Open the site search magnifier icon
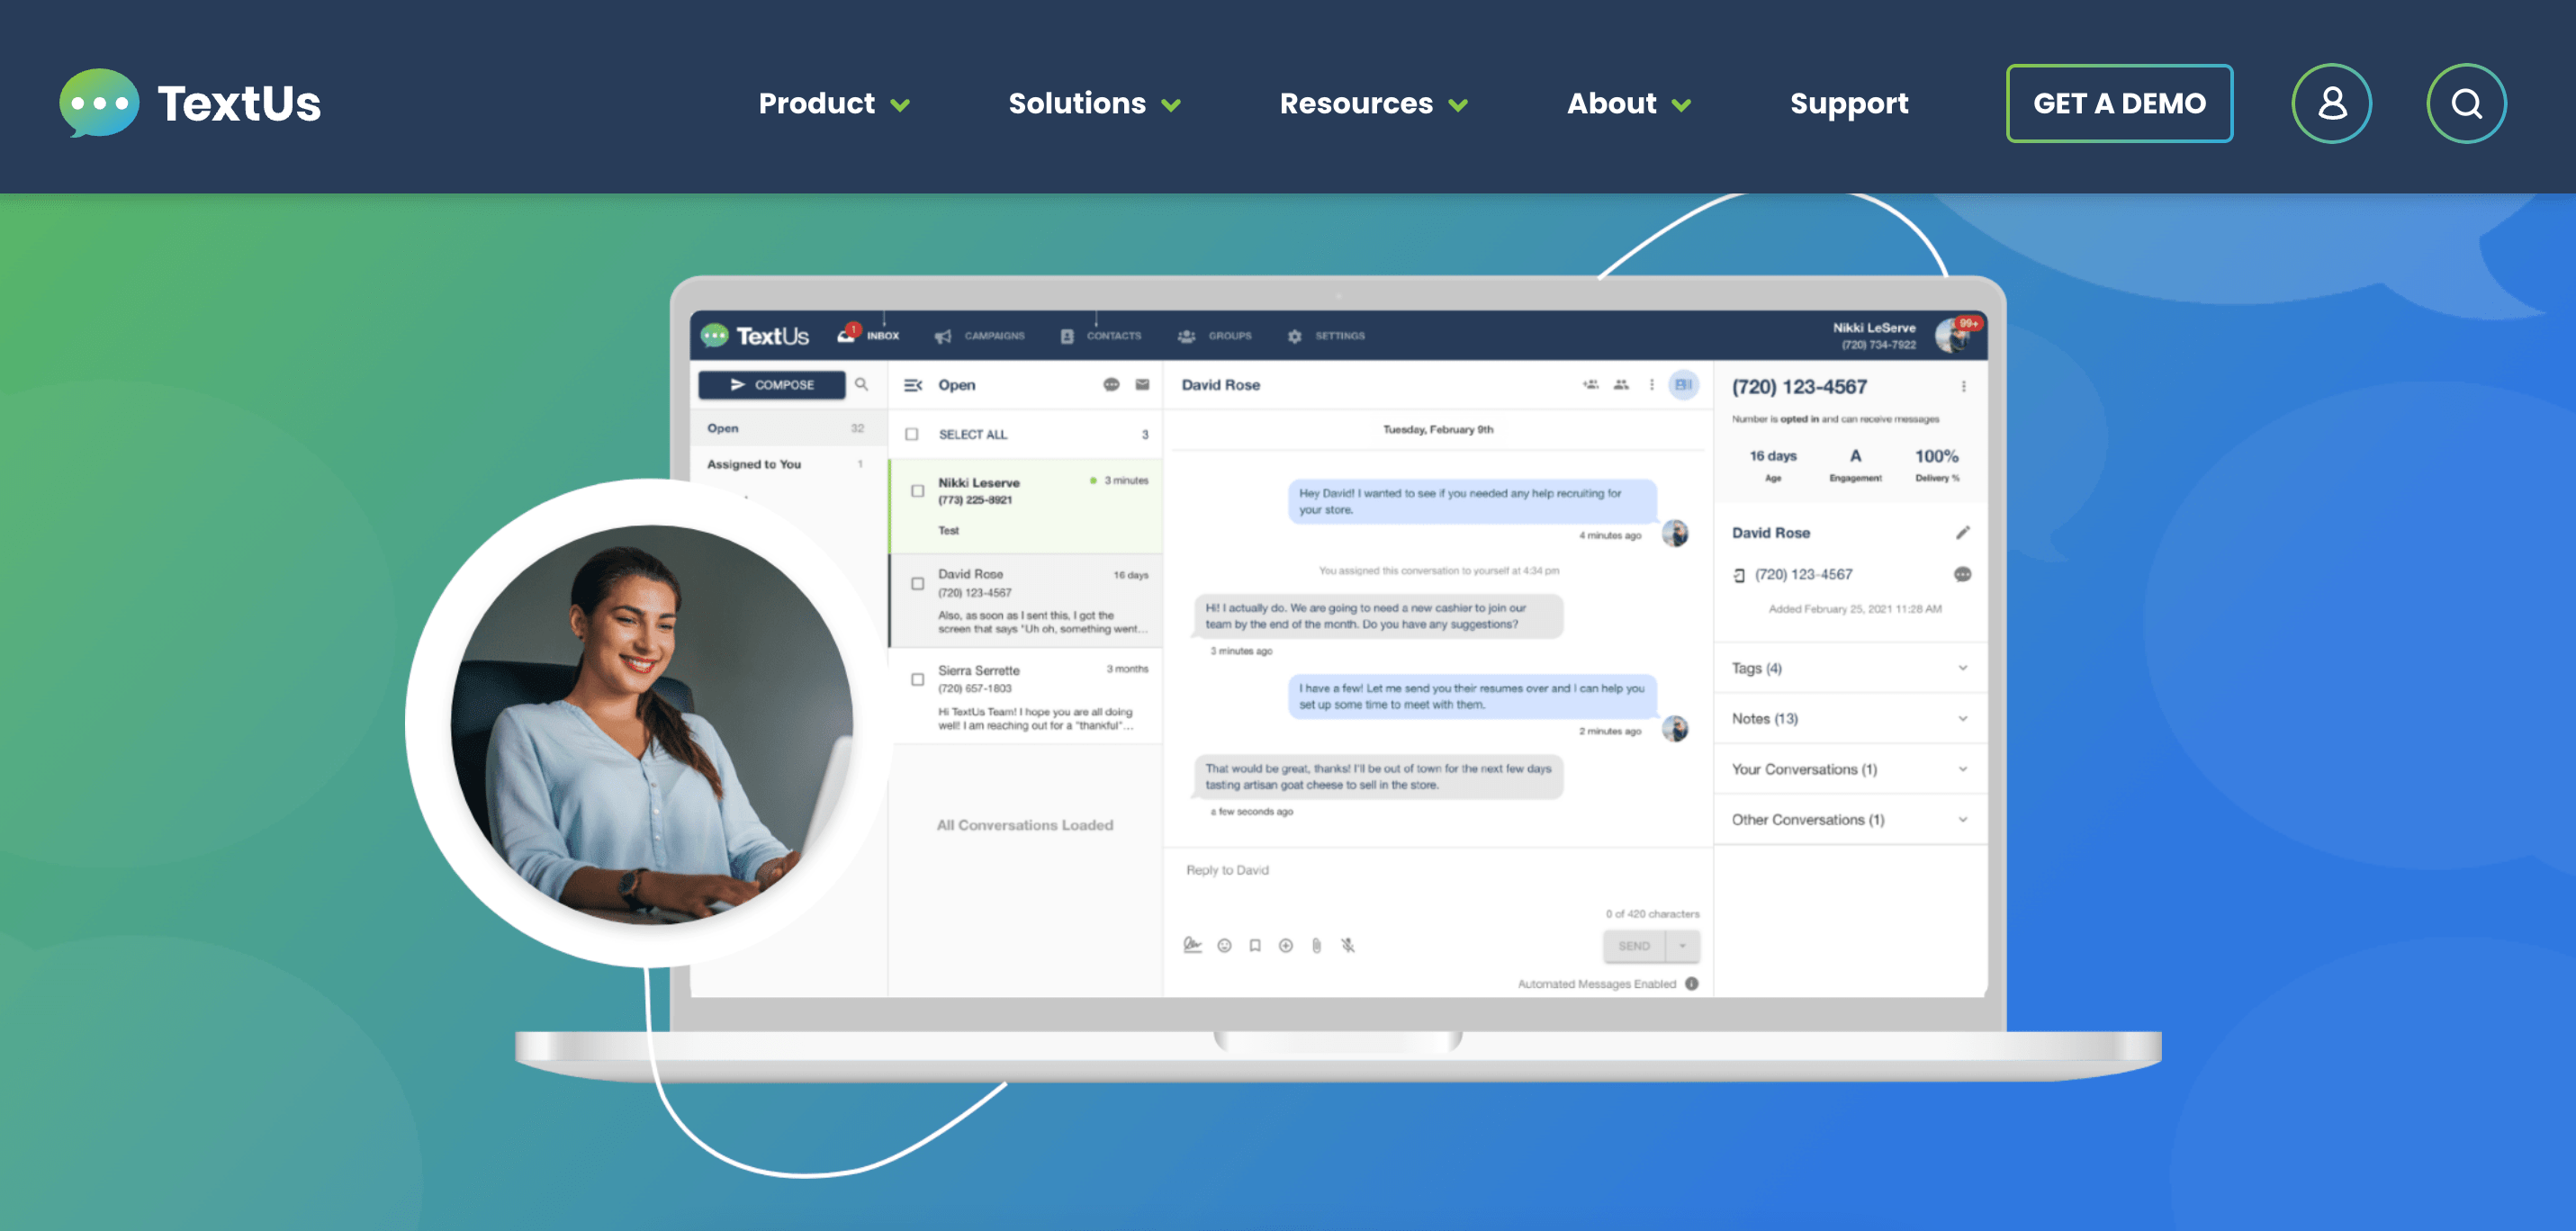This screenshot has width=2576, height=1231. click(2466, 103)
